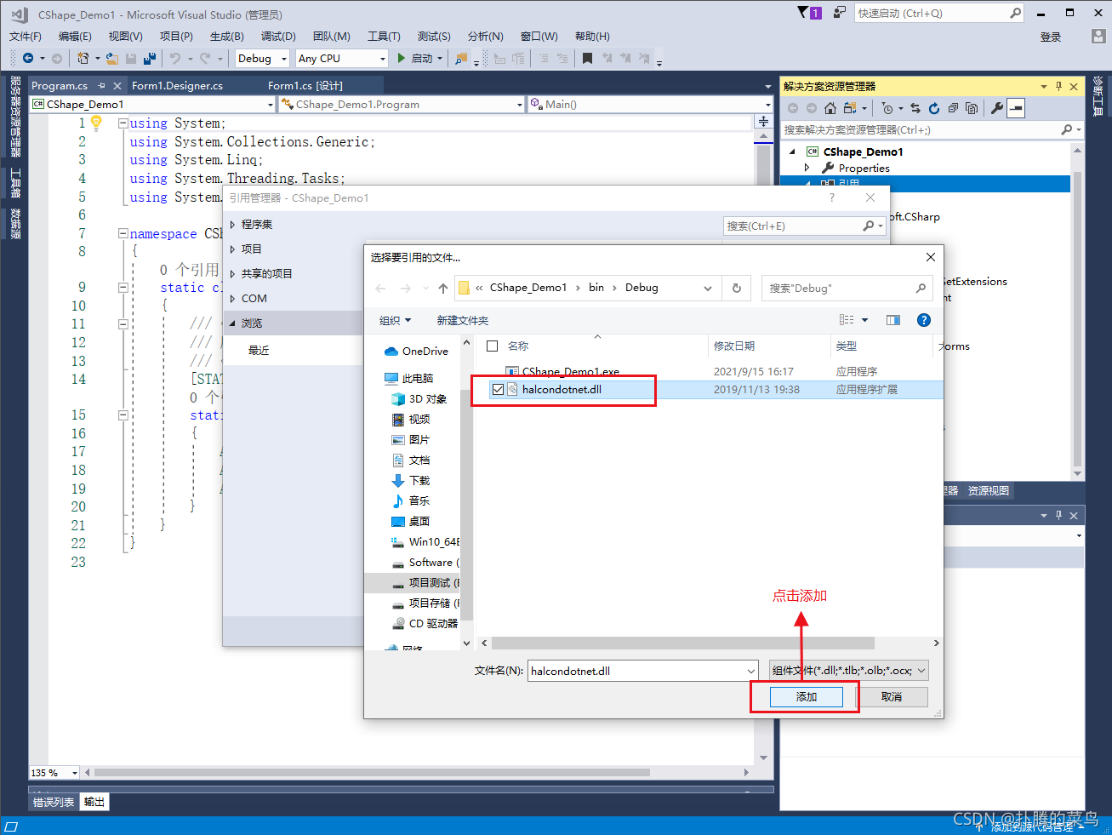Screen dimensions: 1112x835
Task: Click 新建文件夹 in file dialog
Action: (x=463, y=320)
